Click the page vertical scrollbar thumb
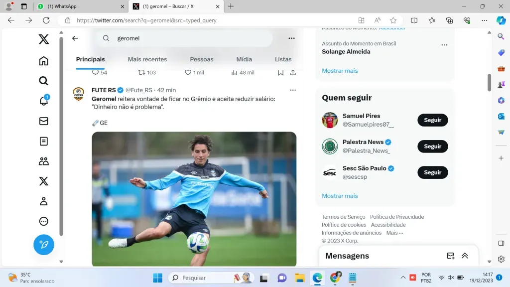510x287 pixels. (489, 82)
